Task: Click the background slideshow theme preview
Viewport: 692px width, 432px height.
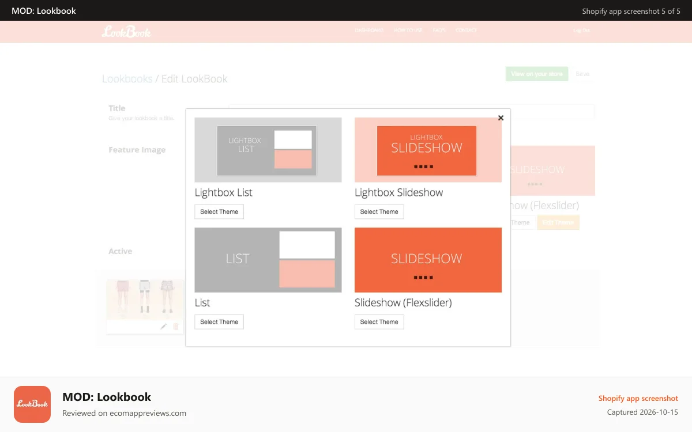Action: [552, 170]
